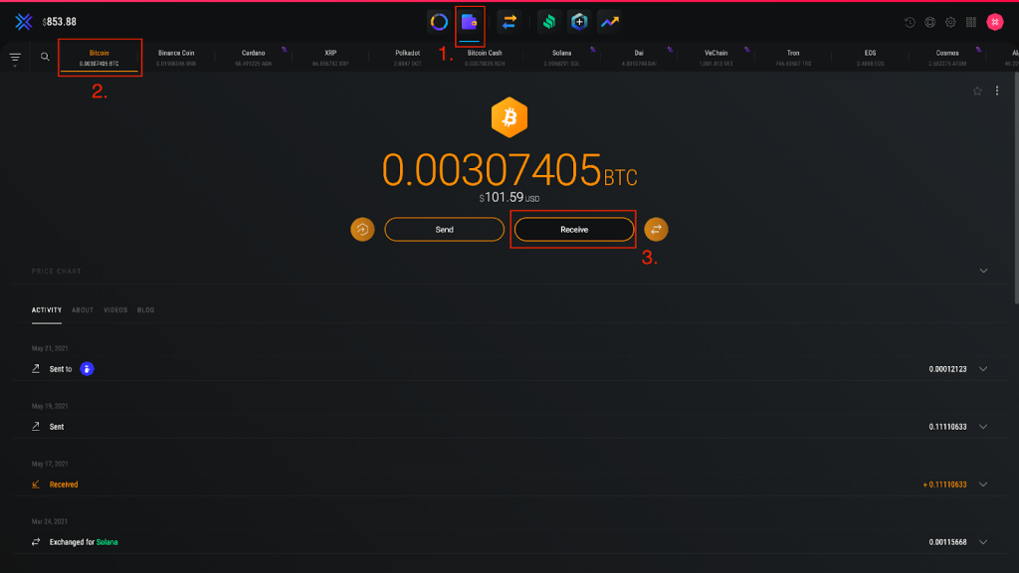
Task: Open the Help support icon
Action: pyautogui.click(x=930, y=22)
